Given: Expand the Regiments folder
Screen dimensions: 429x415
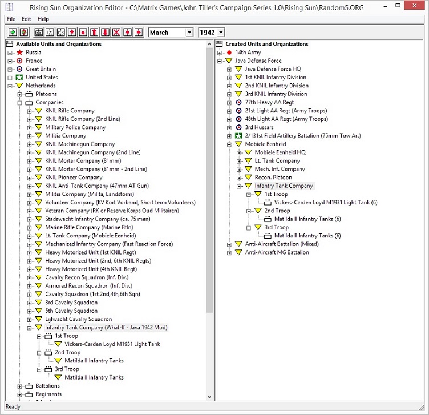Looking at the screenshot, I should (x=19, y=395).
